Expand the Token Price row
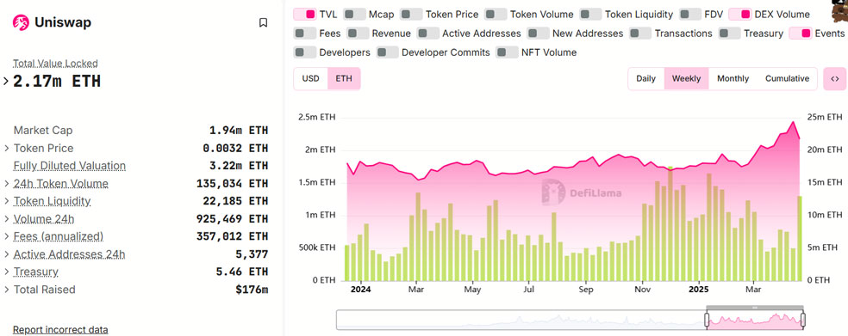 click(x=7, y=149)
